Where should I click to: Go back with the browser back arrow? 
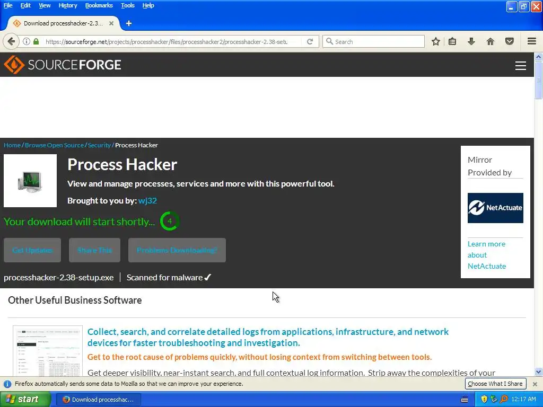click(x=11, y=41)
